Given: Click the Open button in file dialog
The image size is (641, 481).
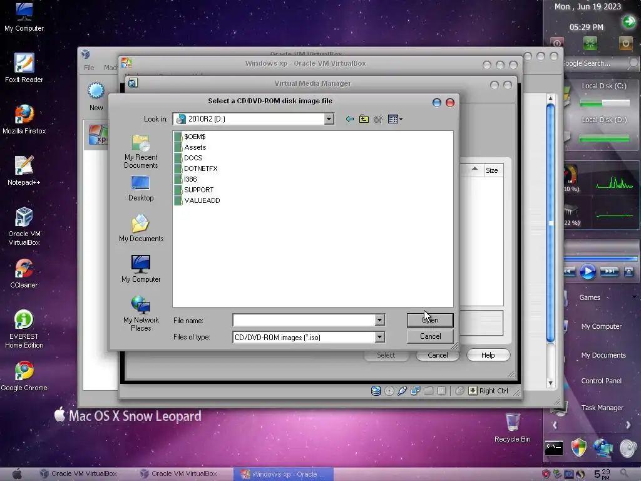Looking at the screenshot, I should (430, 320).
